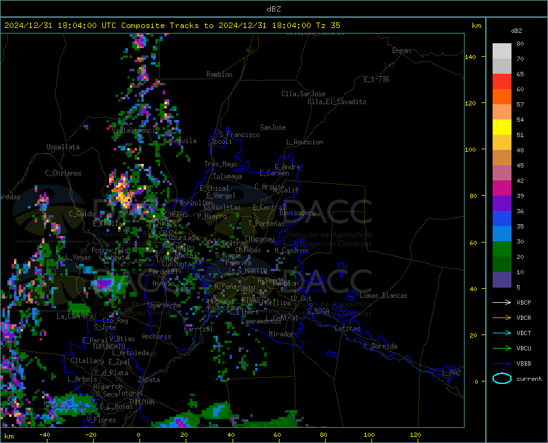548x443 pixels.
Task: Click the Catitas label
Action: 347,328
